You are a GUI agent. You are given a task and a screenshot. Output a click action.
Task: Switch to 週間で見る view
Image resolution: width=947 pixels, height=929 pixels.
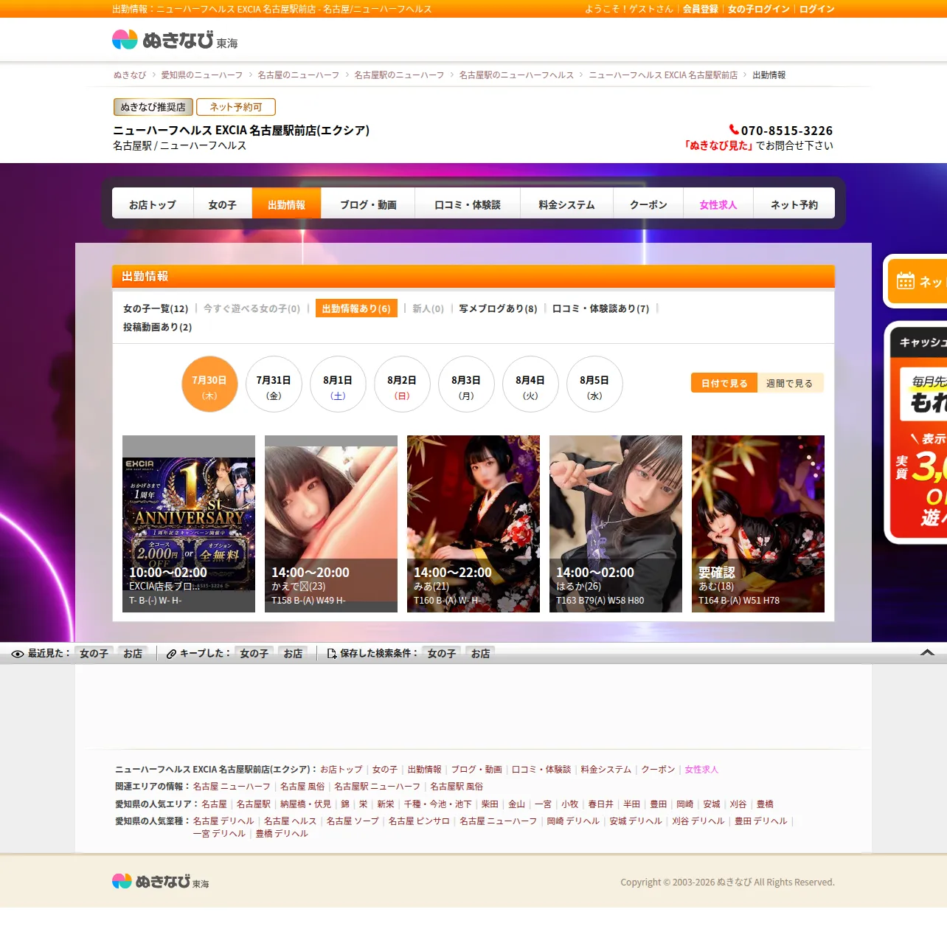[x=790, y=383]
